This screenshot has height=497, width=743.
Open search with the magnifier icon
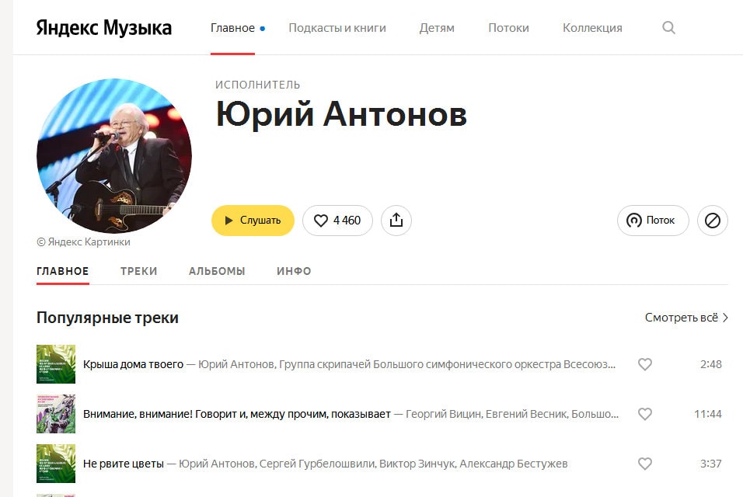click(x=668, y=27)
